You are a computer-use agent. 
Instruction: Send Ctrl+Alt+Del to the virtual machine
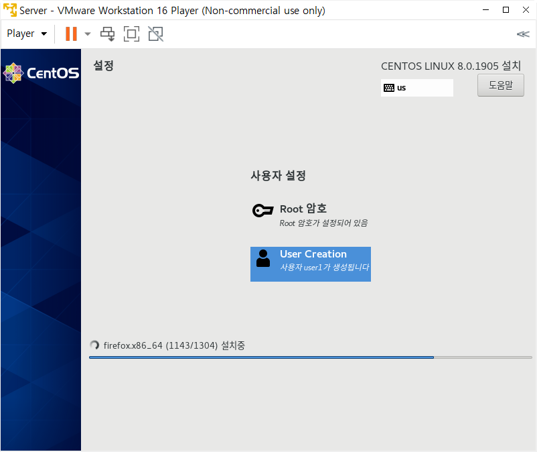tap(108, 34)
